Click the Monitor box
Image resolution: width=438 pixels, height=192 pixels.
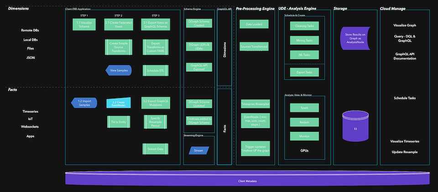pos(304,136)
